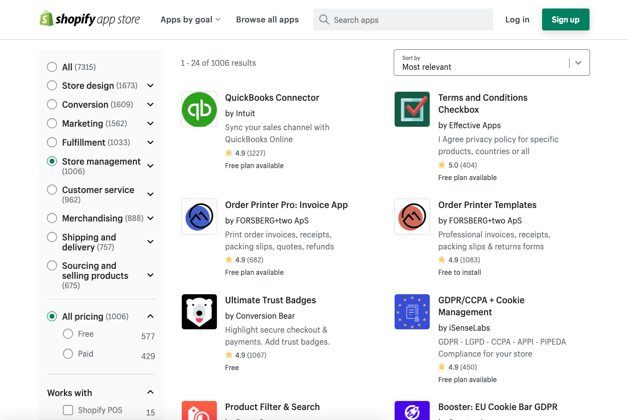Collapse the All pricing section
Viewport: 629px width, 420px height.
(150, 316)
